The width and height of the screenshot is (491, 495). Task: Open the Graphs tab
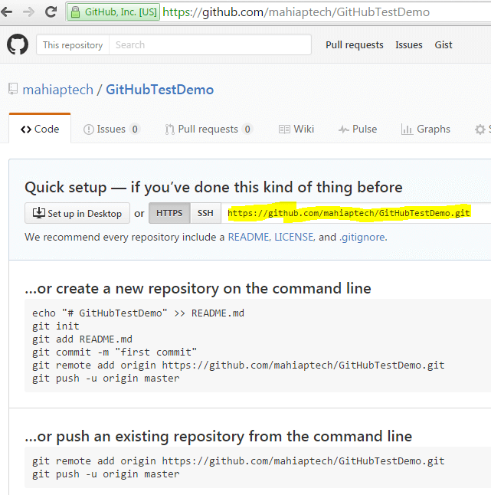(426, 129)
